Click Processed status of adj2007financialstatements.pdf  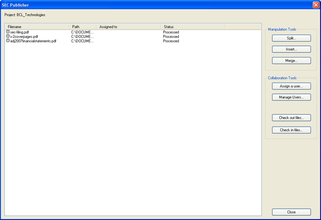coord(171,41)
